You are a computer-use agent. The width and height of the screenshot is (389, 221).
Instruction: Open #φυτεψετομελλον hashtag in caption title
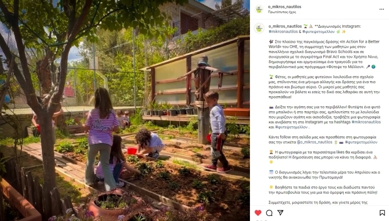coord(318,32)
